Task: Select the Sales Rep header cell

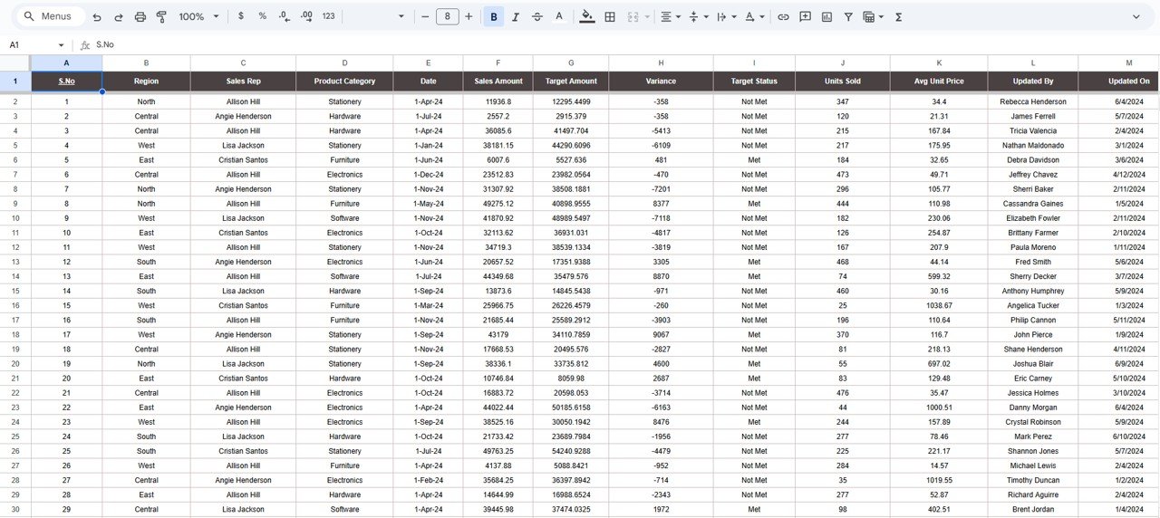Action: point(243,82)
